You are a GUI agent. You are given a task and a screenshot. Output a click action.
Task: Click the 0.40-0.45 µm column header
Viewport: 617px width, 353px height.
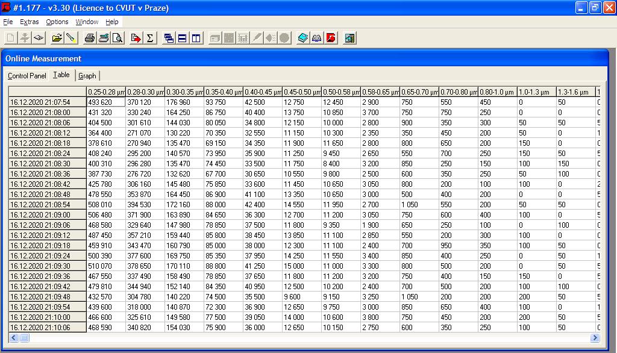coord(263,92)
